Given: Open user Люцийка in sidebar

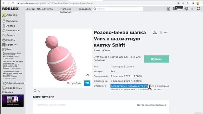Looking at the screenshot, I should [10, 15].
